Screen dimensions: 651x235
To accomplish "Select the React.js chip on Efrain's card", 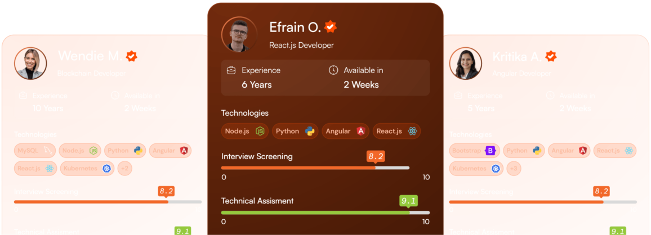I will pyautogui.click(x=396, y=131).
